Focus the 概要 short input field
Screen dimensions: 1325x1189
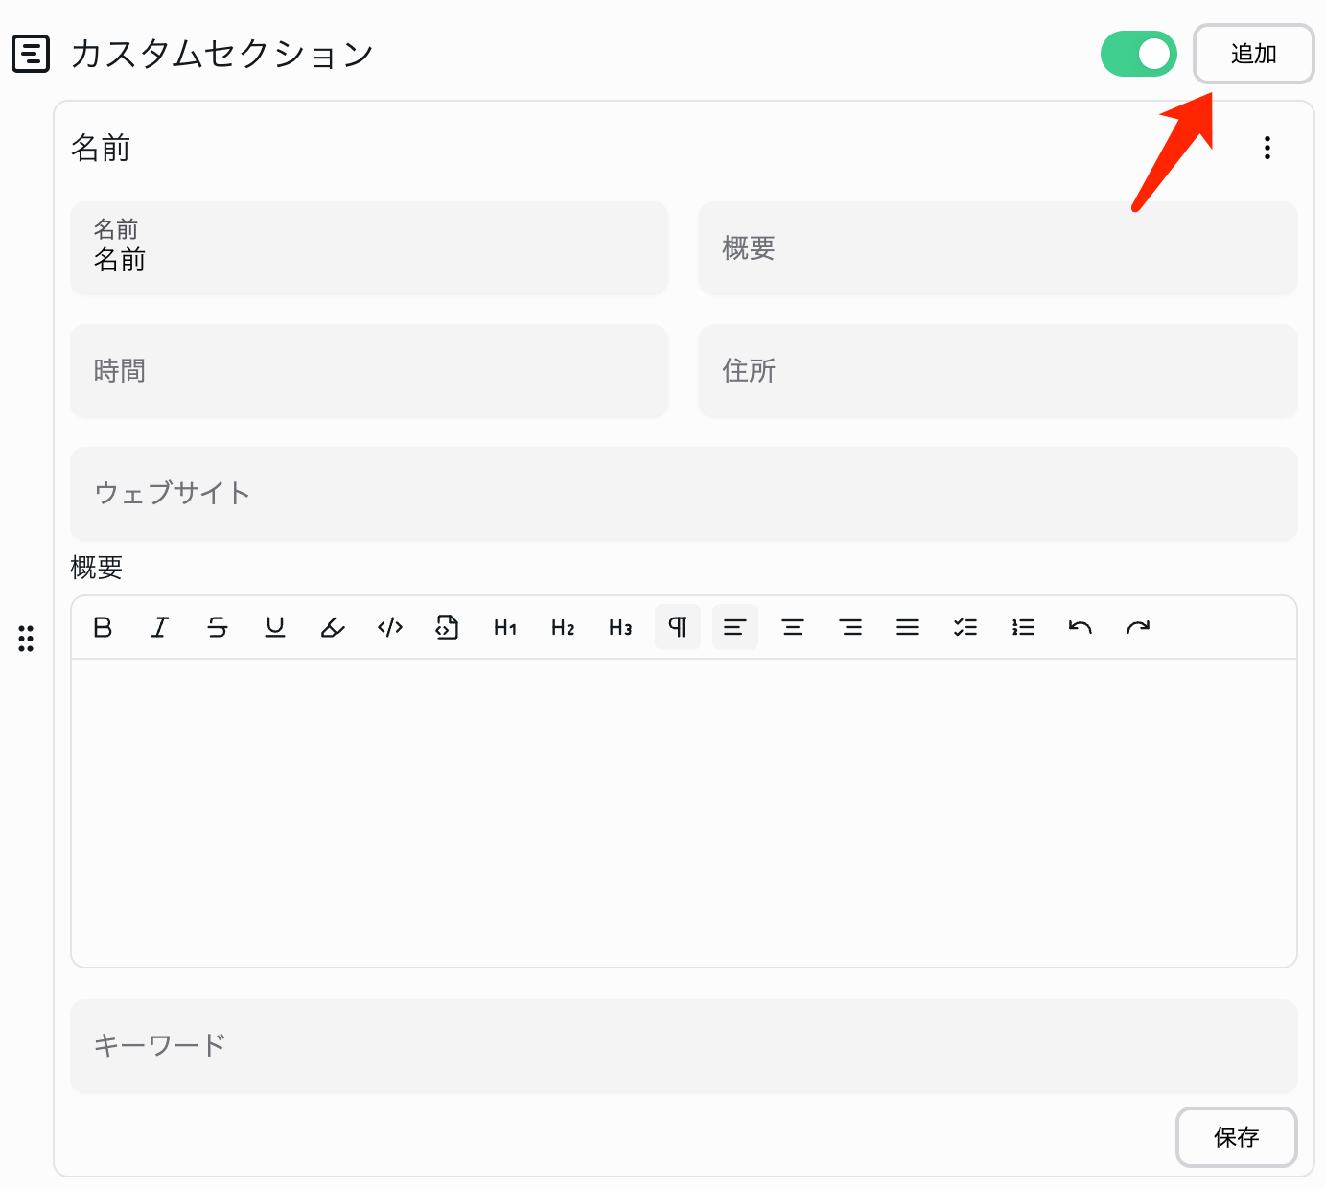pos(998,247)
